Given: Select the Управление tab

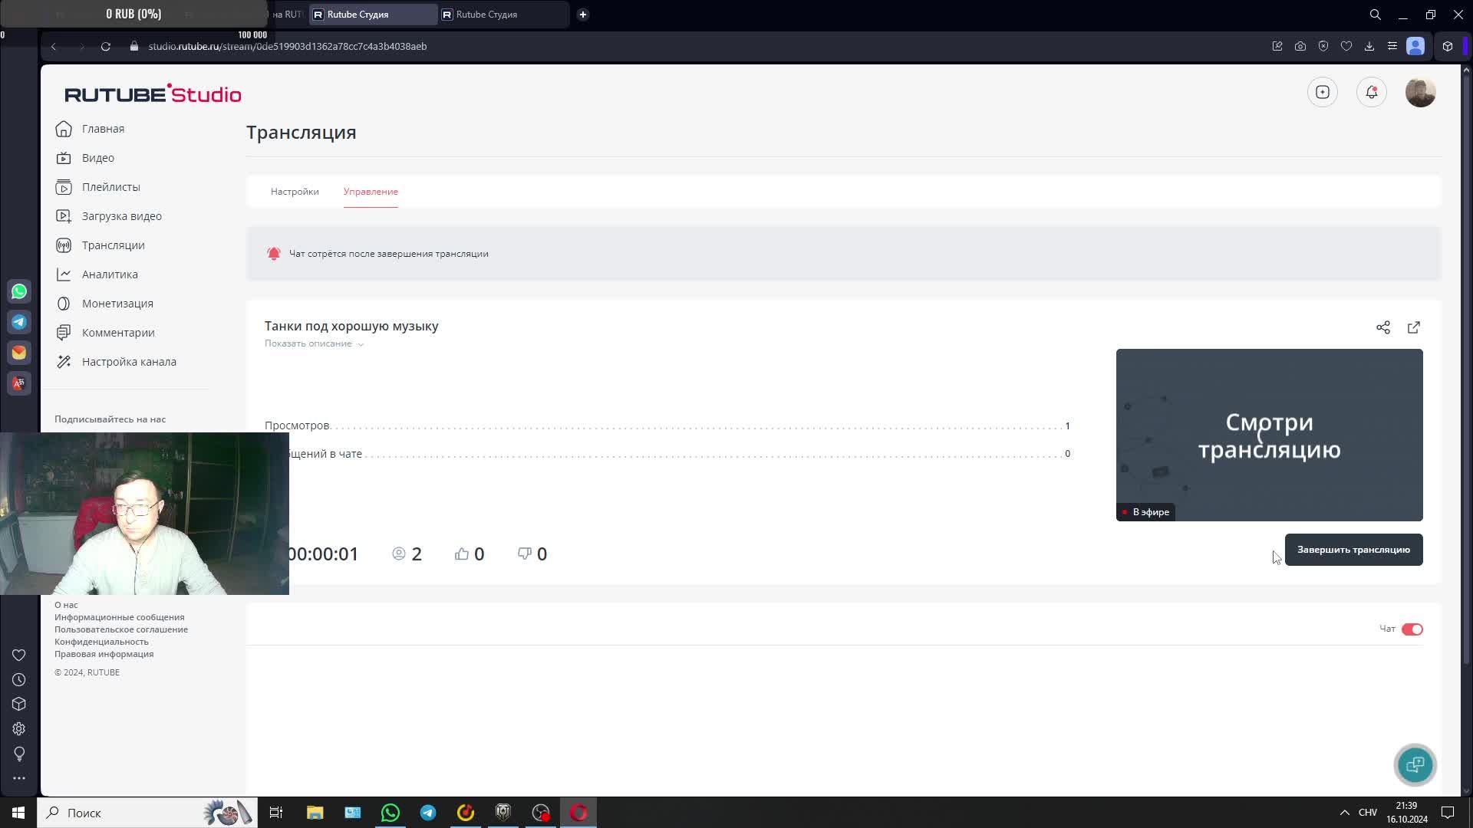Looking at the screenshot, I should (371, 192).
